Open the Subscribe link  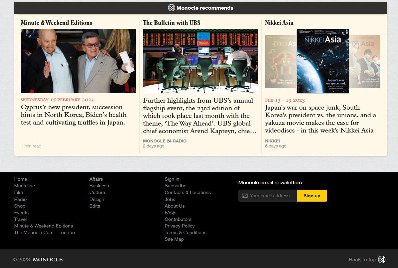[175, 186]
